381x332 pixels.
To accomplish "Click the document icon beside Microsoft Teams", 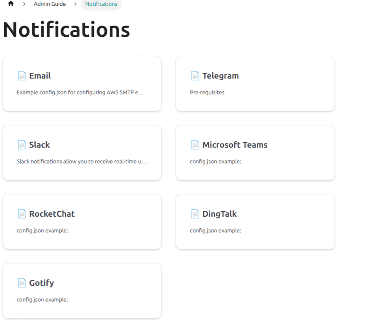I will pyautogui.click(x=195, y=145).
